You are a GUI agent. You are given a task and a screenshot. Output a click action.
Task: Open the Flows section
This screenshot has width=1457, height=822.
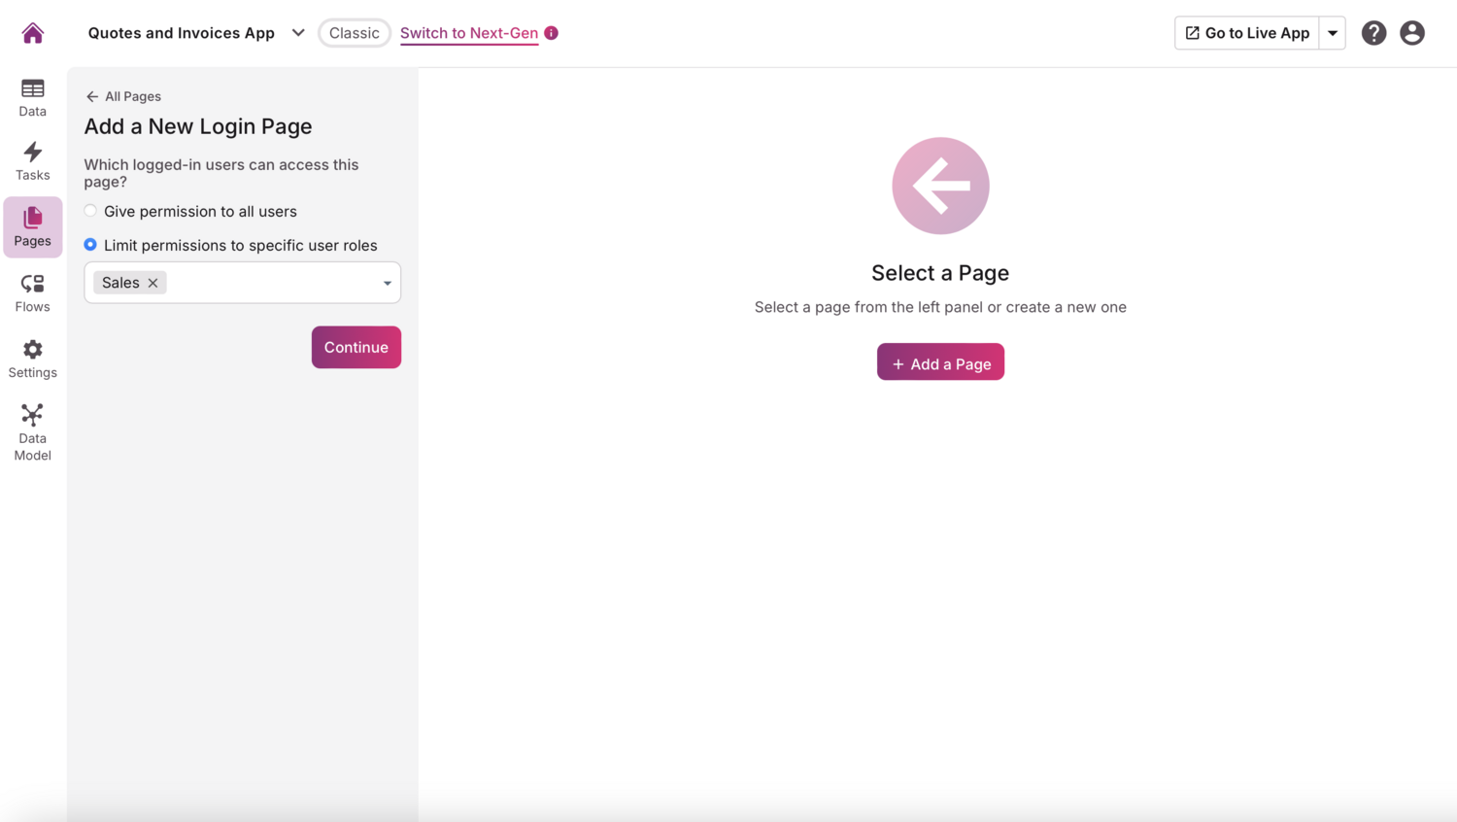click(32, 291)
